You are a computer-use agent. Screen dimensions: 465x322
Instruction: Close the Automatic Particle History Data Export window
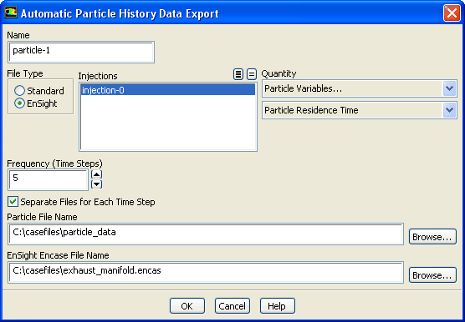coord(452,13)
